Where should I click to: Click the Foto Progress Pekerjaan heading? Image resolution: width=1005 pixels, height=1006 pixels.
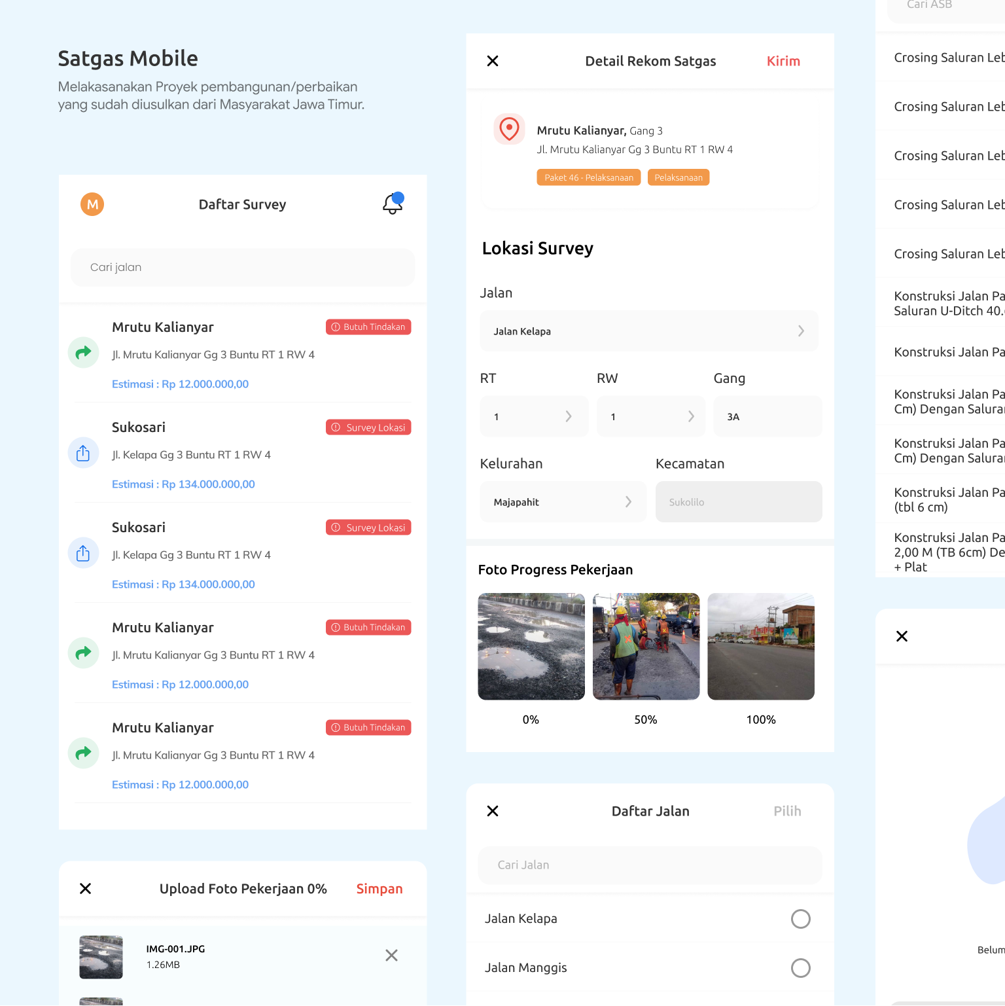click(x=555, y=569)
